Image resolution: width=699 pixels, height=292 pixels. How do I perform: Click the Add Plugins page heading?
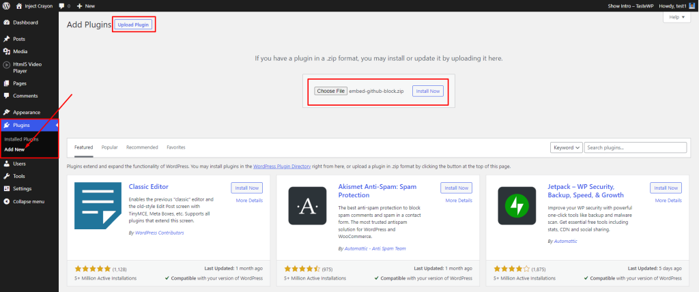pyautogui.click(x=89, y=25)
